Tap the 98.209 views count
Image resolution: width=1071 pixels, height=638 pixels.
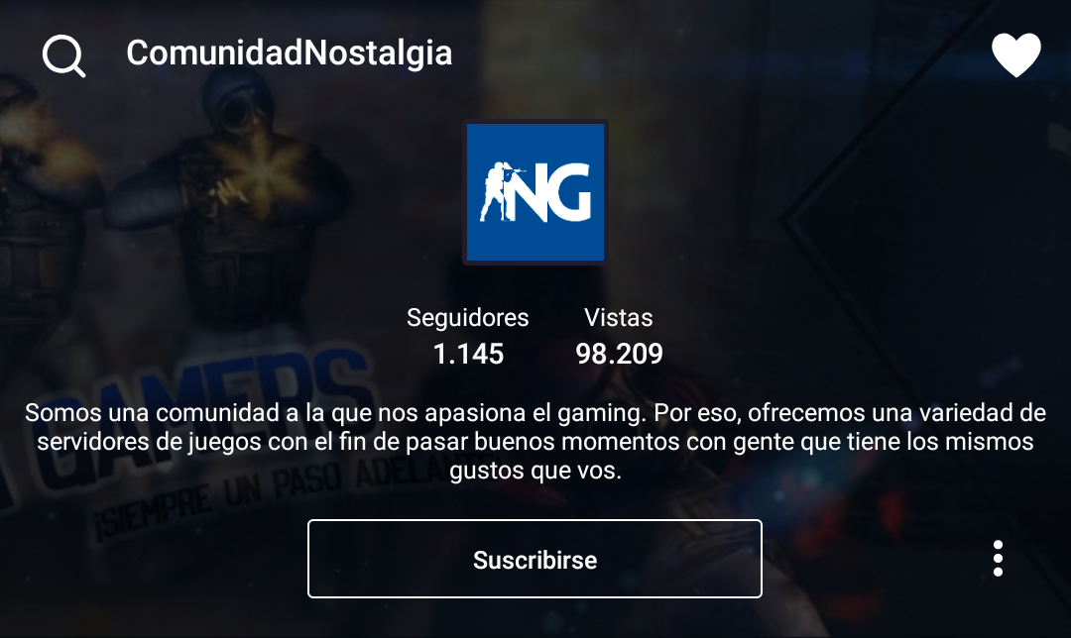tap(619, 354)
